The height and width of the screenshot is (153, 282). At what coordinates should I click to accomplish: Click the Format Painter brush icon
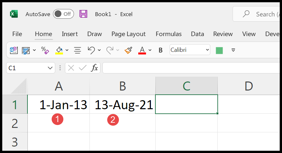click(x=128, y=50)
